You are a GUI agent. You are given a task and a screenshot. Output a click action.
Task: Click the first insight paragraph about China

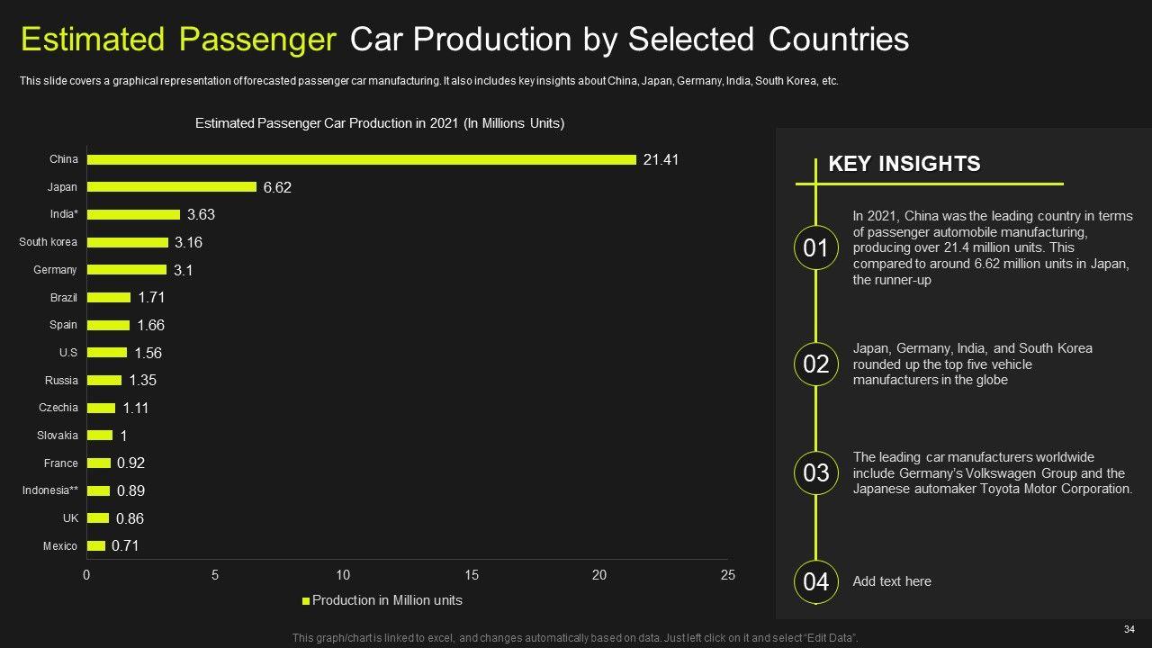coord(992,247)
